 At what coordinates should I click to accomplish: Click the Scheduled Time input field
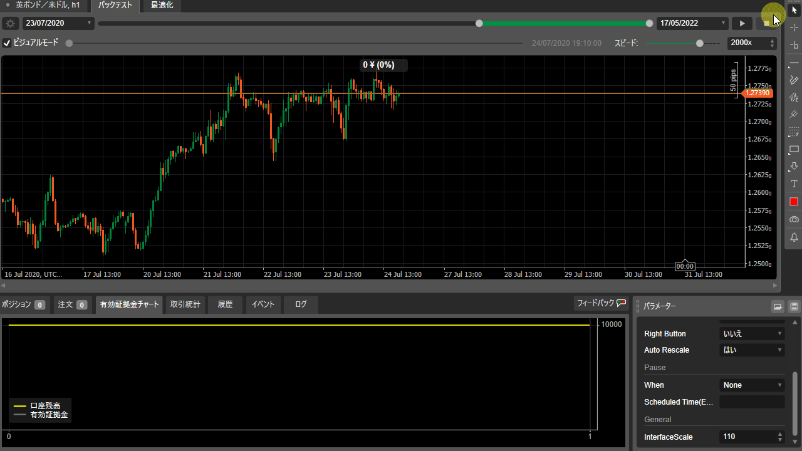click(x=752, y=402)
